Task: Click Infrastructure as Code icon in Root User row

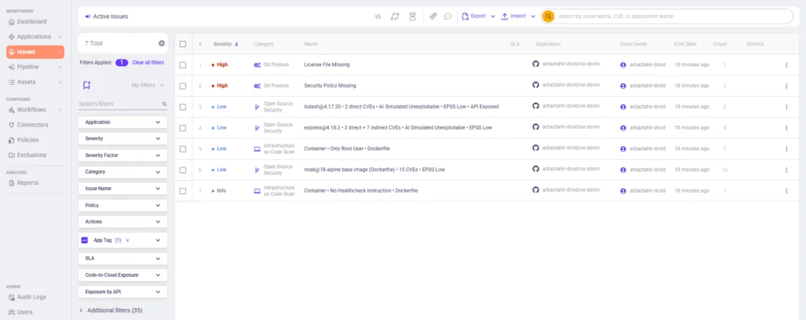Action: coord(257,149)
